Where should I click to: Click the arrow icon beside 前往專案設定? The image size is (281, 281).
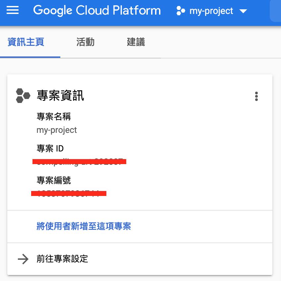pos(23,259)
